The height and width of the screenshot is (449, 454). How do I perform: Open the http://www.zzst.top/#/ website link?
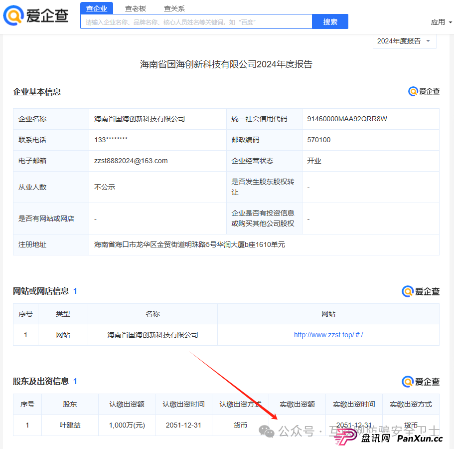(x=328, y=335)
